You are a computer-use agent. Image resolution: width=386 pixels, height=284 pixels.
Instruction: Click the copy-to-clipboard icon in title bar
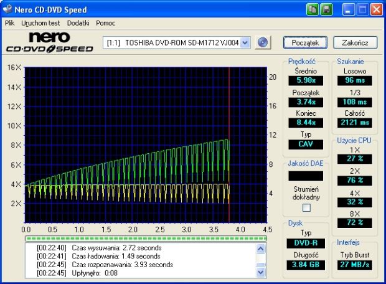[x=313, y=9]
